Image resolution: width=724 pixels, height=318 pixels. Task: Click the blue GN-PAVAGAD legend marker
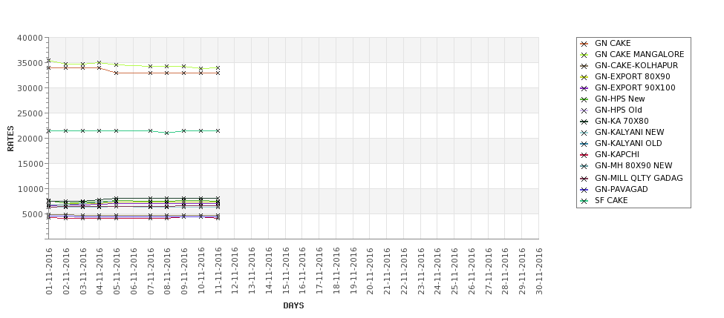point(584,190)
